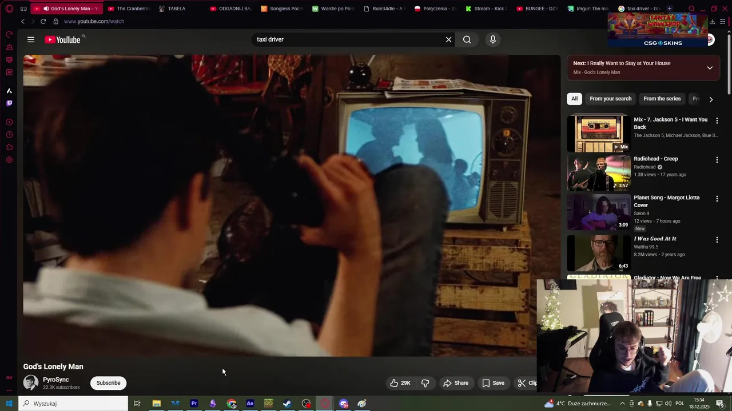Open Task View on the taskbar
Image resolution: width=732 pixels, height=411 pixels.
(137, 404)
